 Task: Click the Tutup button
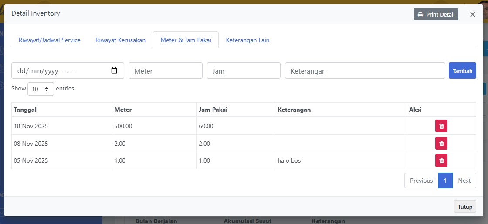pyautogui.click(x=465, y=207)
